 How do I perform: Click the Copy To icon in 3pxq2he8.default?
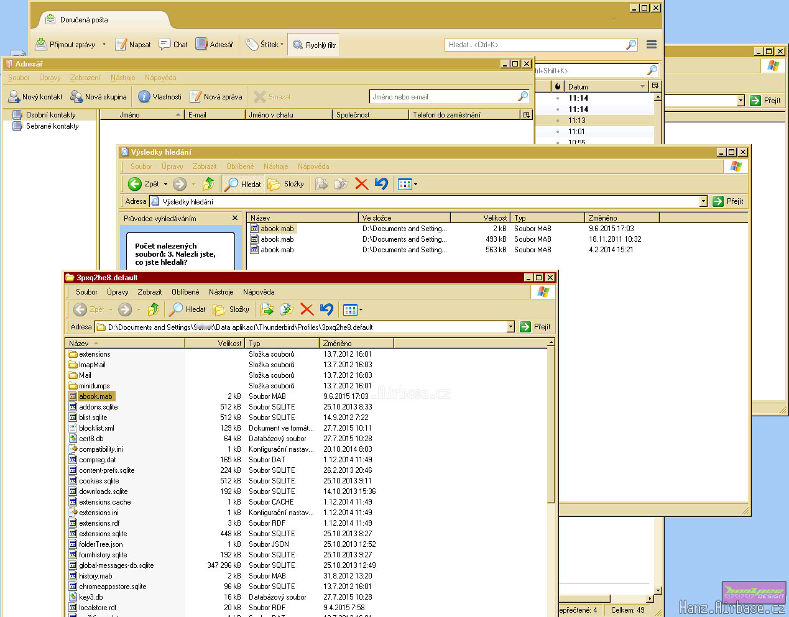tap(287, 309)
